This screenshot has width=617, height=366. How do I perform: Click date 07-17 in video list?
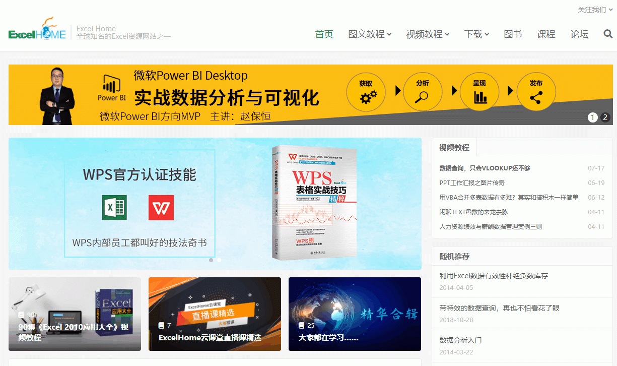click(x=596, y=168)
